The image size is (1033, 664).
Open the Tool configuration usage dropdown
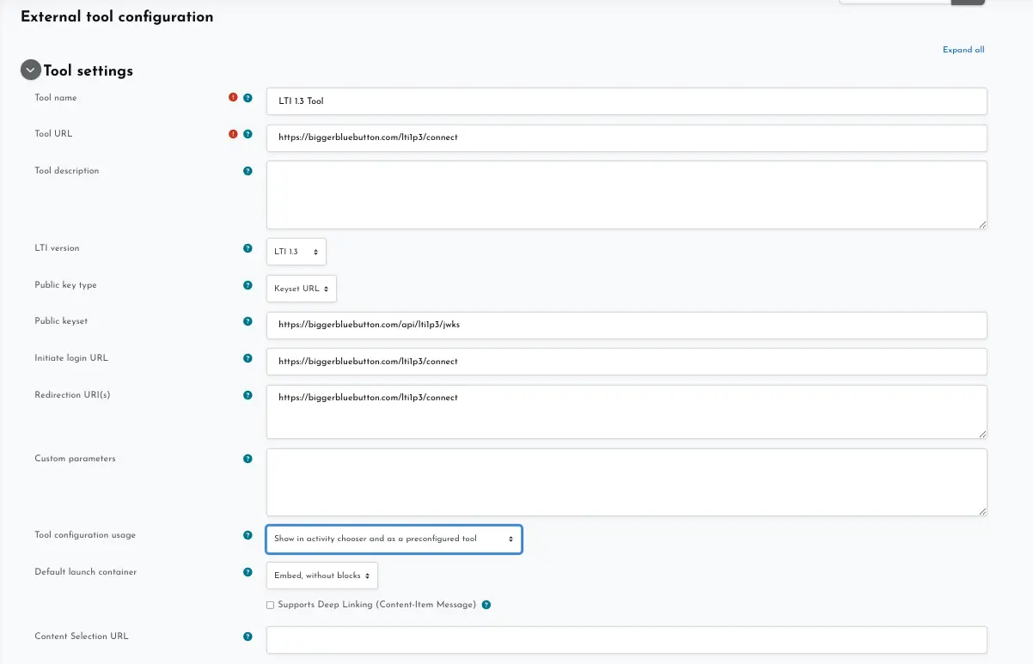394,539
